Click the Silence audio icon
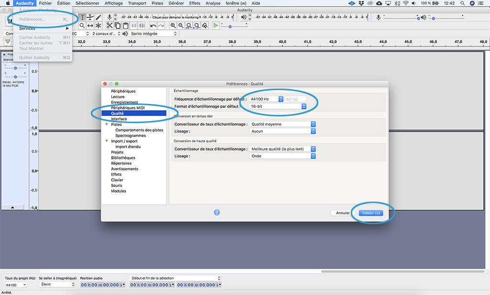The width and height of the screenshot is (490, 295). click(x=142, y=26)
